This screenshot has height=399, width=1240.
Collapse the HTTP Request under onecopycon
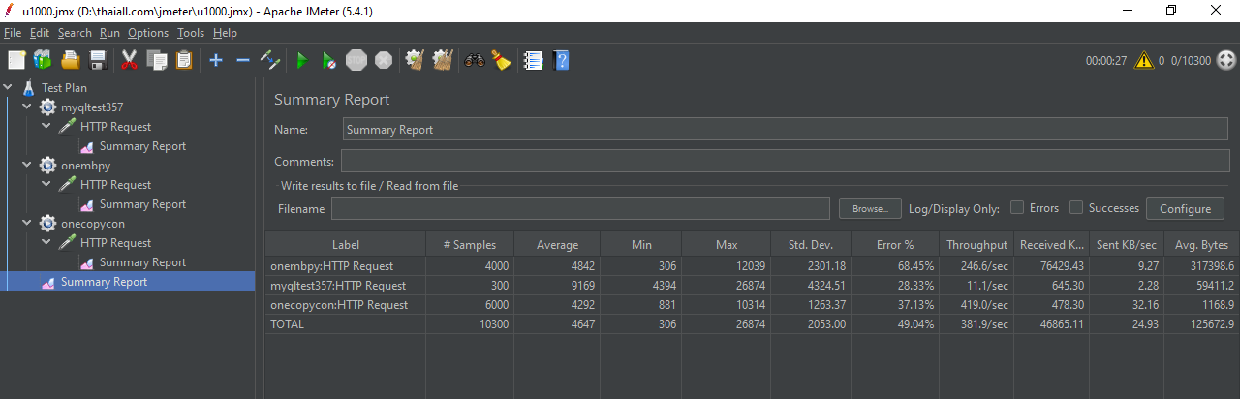46,243
